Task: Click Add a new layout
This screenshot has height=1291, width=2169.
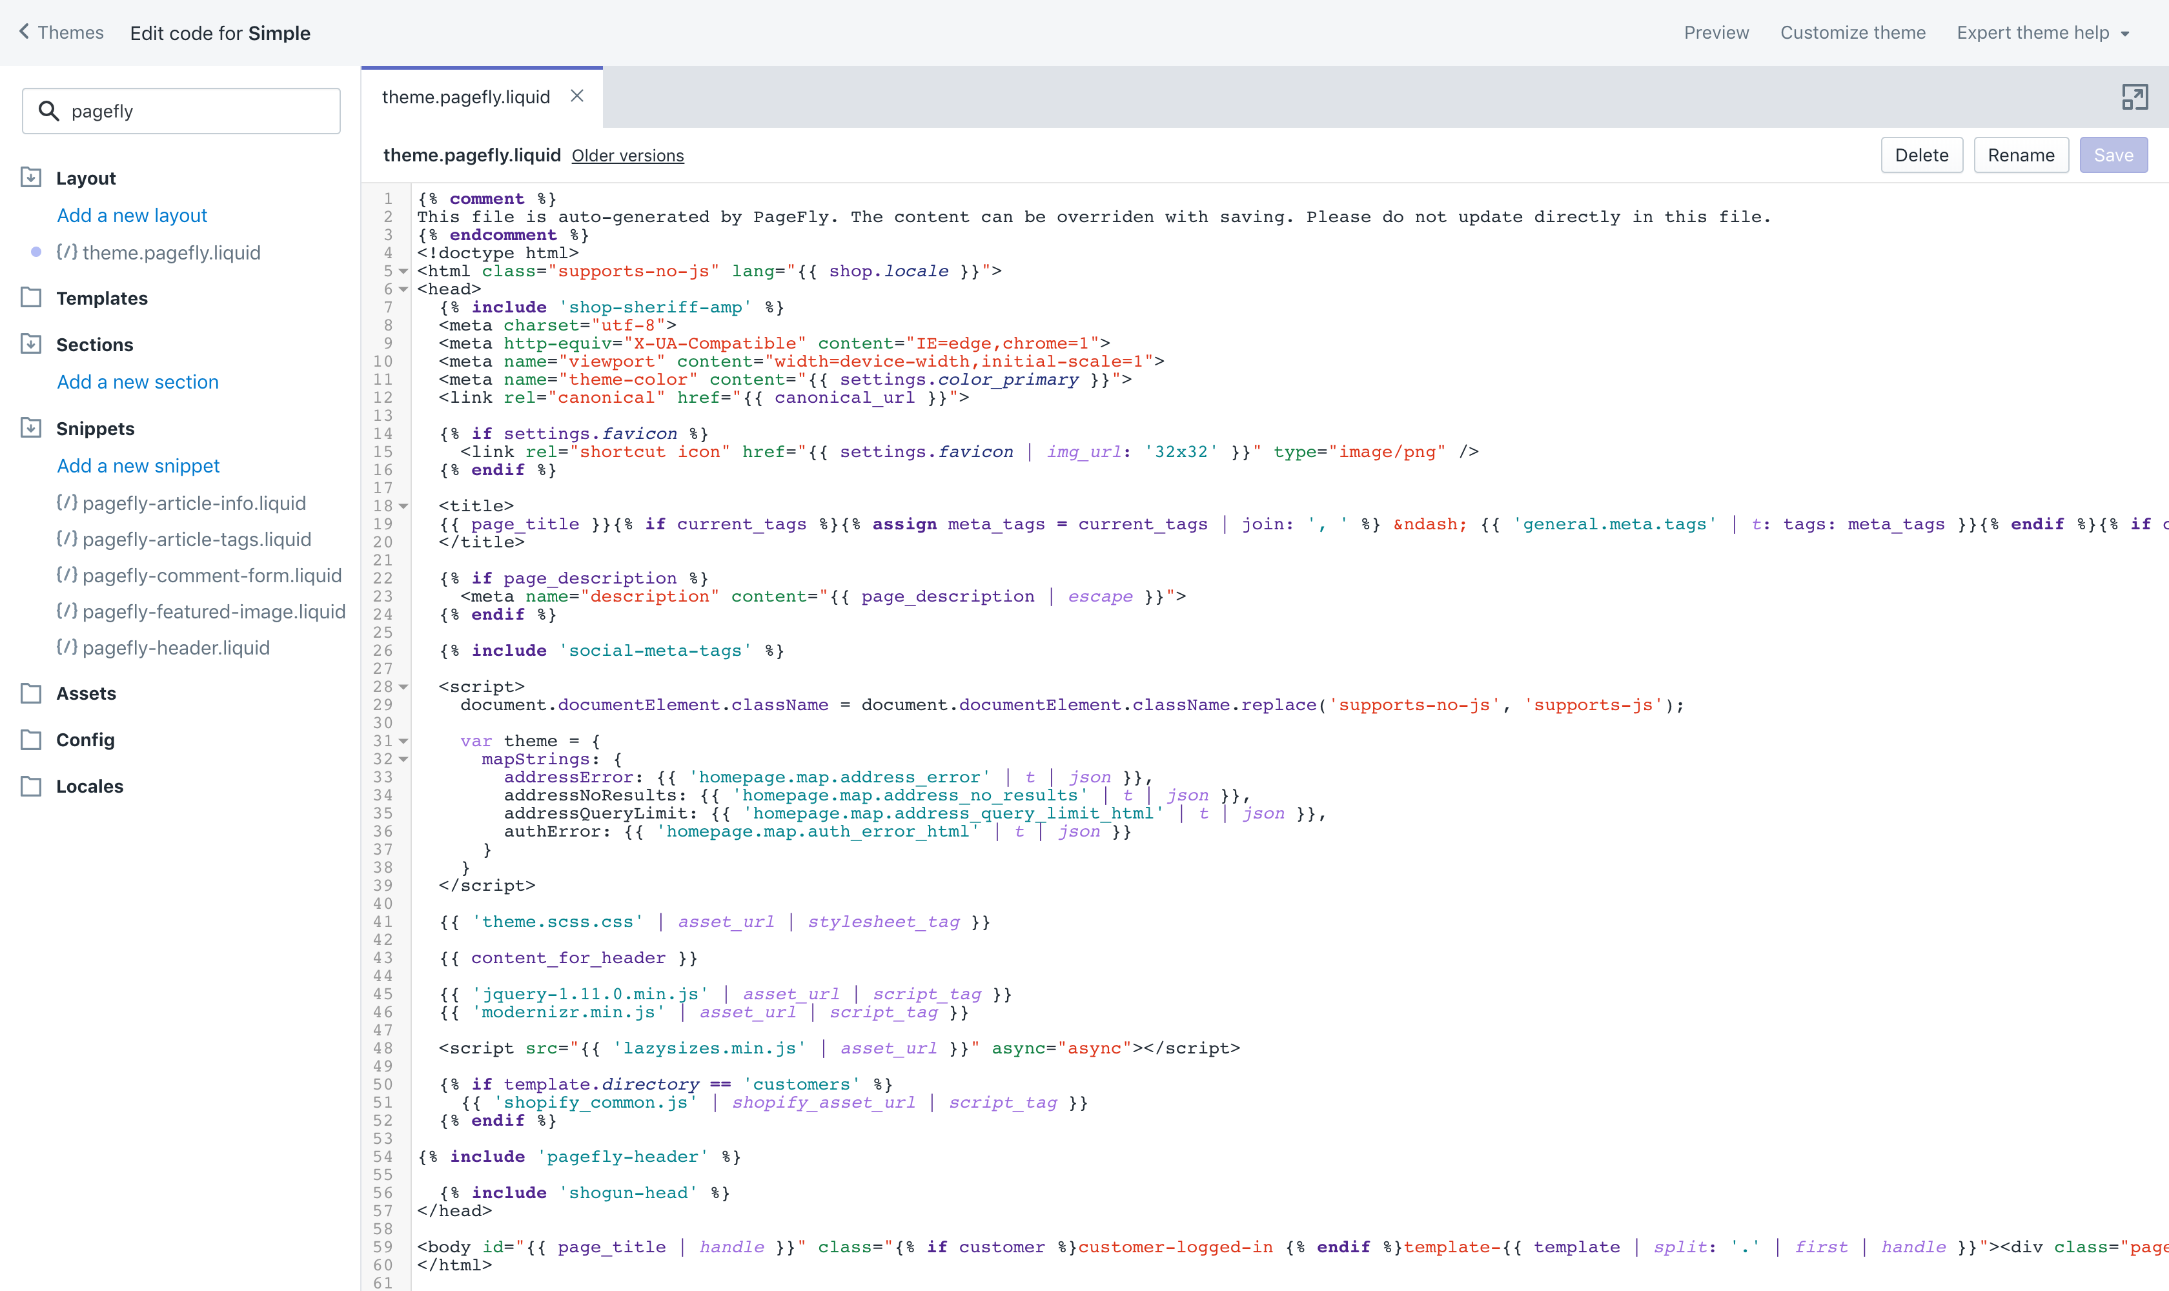Action: [x=132, y=215]
